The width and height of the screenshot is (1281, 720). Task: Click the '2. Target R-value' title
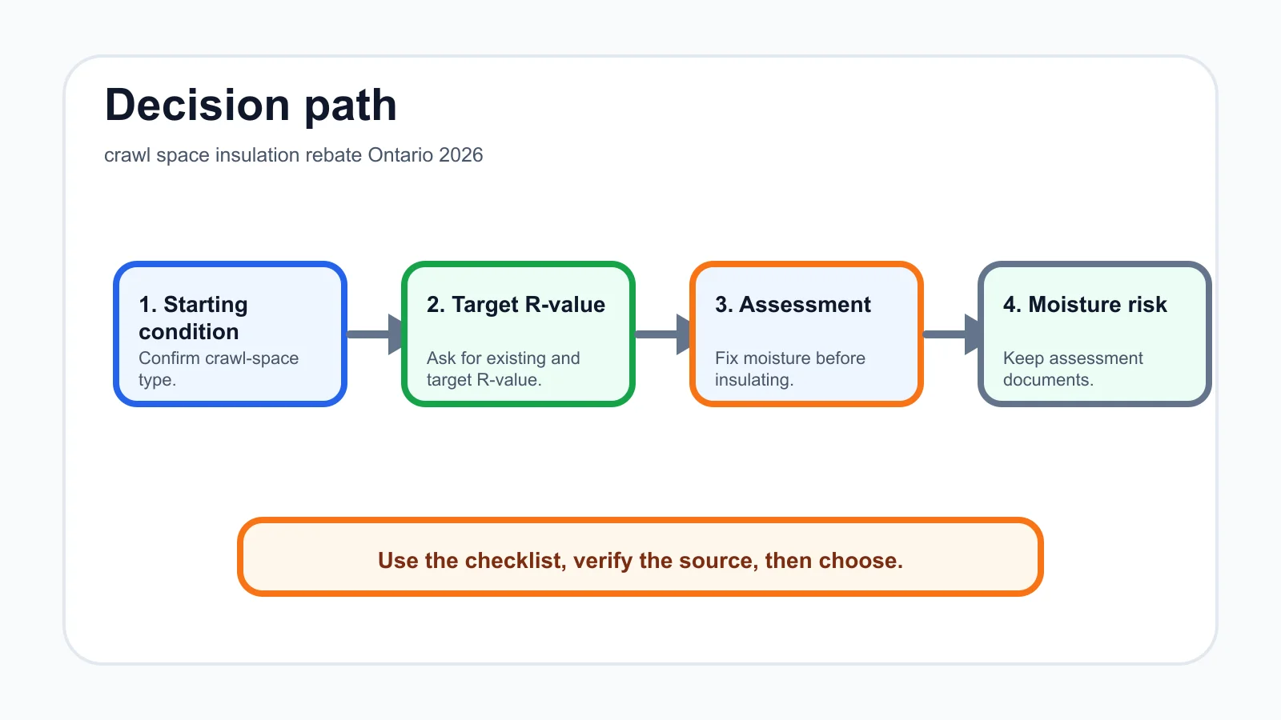pyautogui.click(x=516, y=305)
